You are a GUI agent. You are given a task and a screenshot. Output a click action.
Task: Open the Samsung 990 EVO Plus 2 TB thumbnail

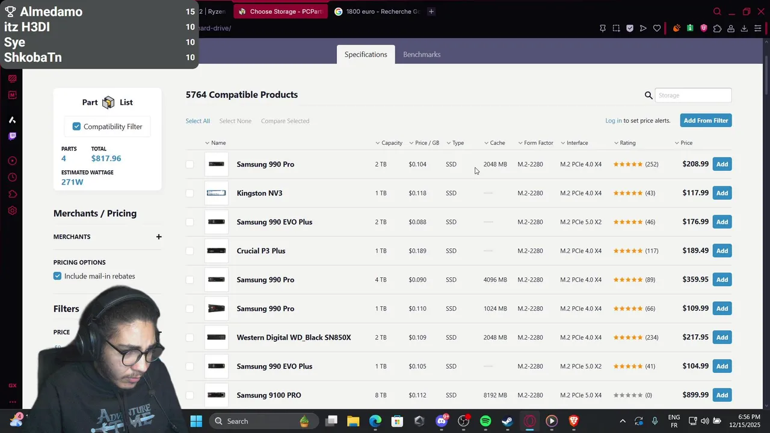click(x=217, y=222)
